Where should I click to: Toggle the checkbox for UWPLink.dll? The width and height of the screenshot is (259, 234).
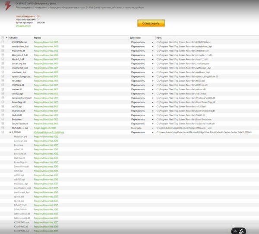click(3, 85)
